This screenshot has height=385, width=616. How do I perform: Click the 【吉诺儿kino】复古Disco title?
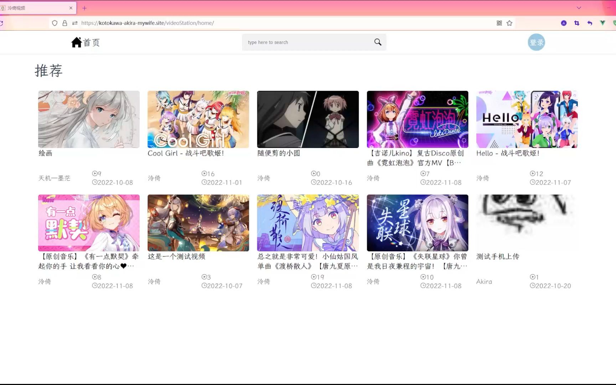tap(416, 158)
